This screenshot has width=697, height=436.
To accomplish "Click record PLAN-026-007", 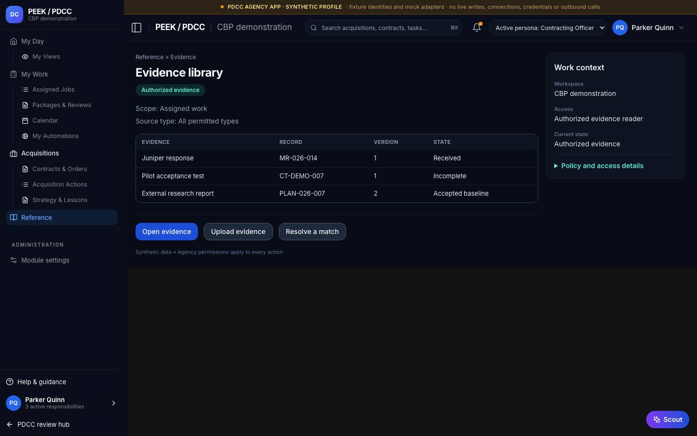I will [302, 193].
